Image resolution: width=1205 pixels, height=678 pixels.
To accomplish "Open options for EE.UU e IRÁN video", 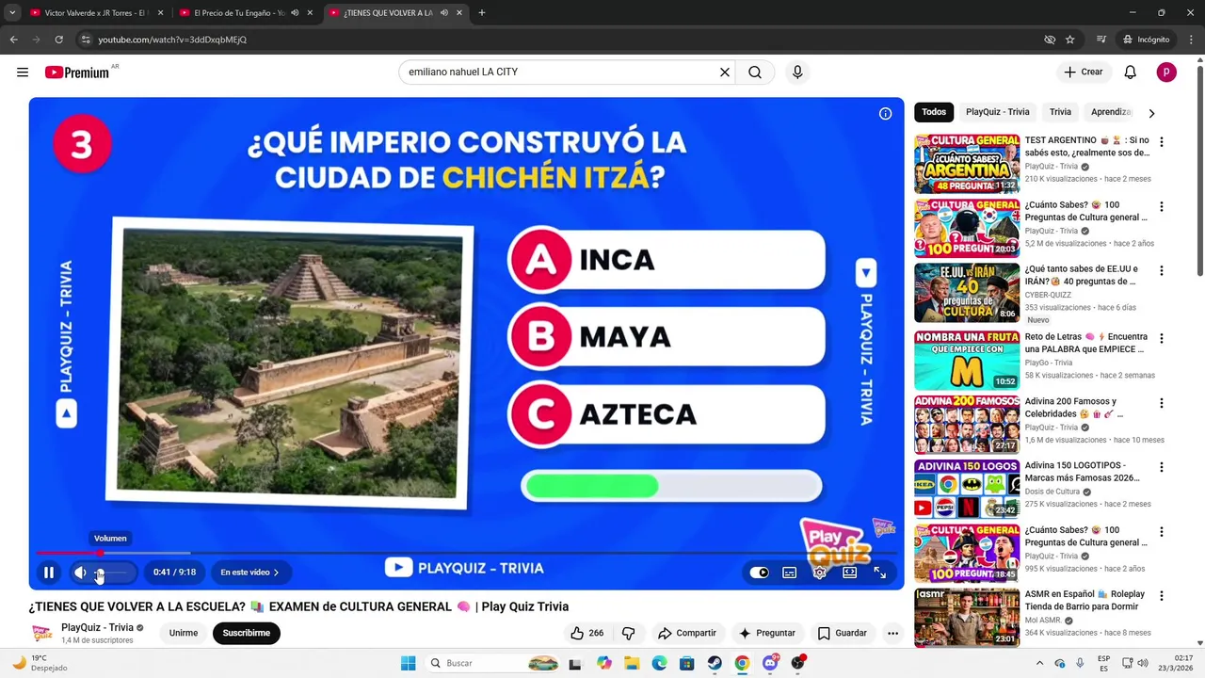I will tap(1162, 271).
